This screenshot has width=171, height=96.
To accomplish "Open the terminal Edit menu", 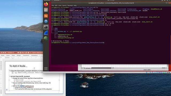I will coord(56,5).
